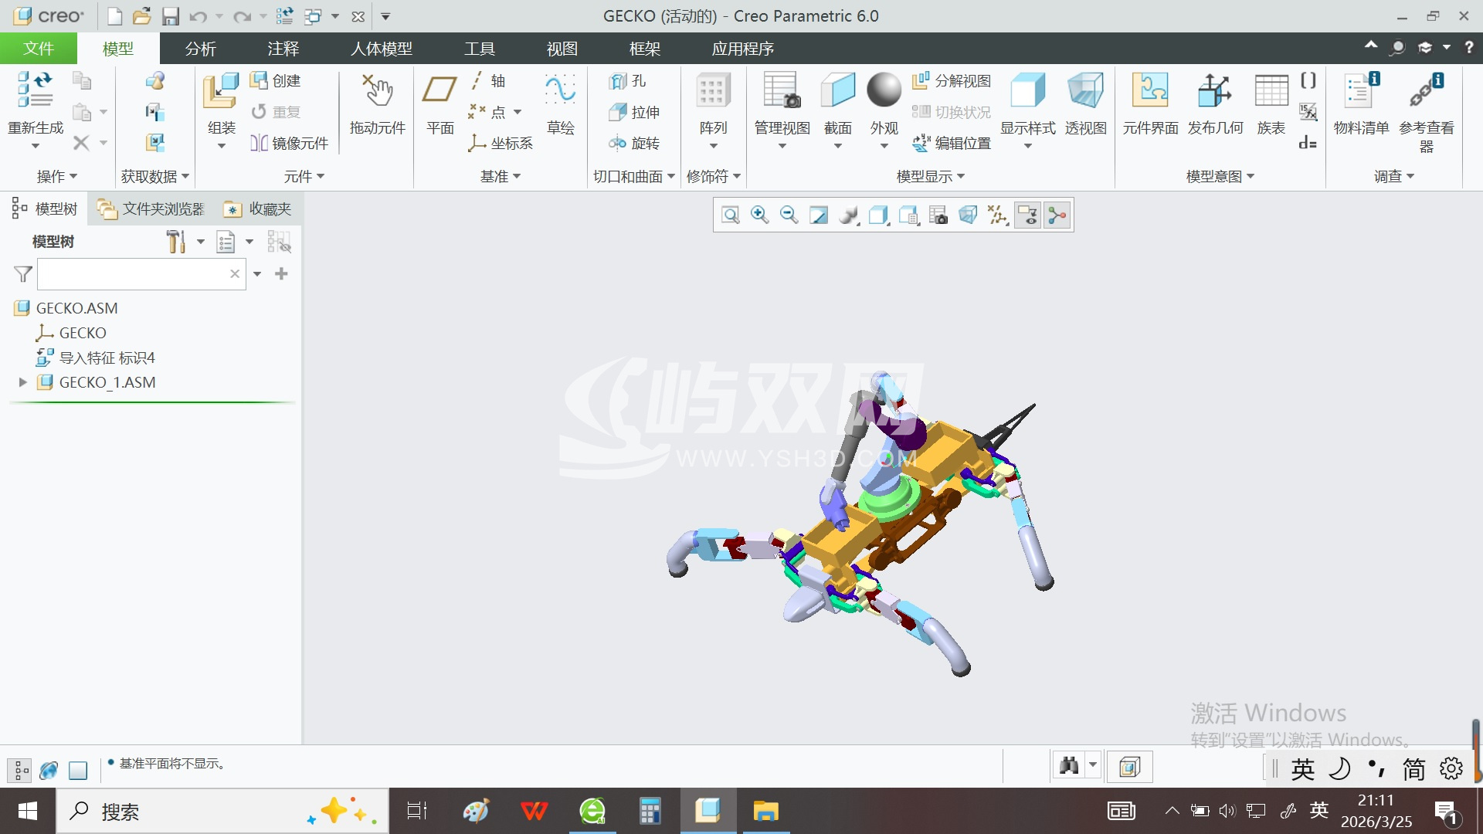Click Zoom In in graphics toolbar

tap(759, 215)
